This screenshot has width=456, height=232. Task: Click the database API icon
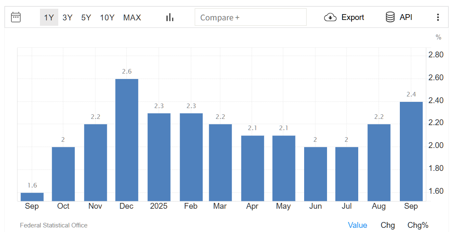coord(390,17)
